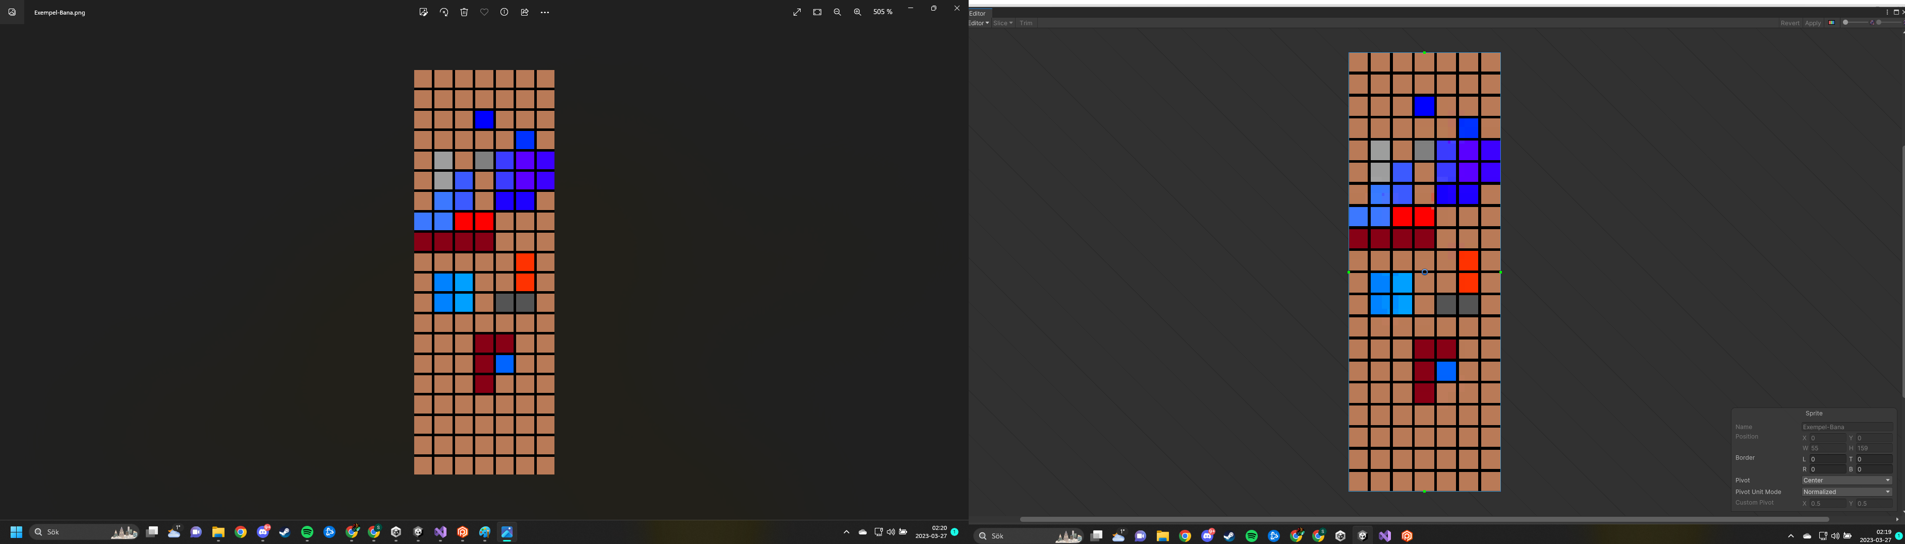The width and height of the screenshot is (1905, 544).
Task: Zoom in using the magnifier plus icon
Action: click(857, 13)
